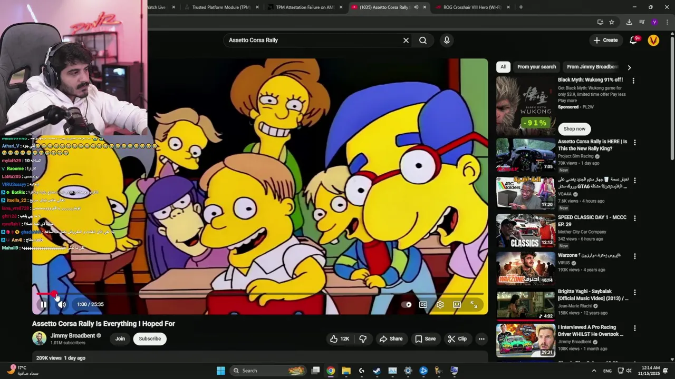
Task: Open Task View on the taskbar
Action: (315, 371)
